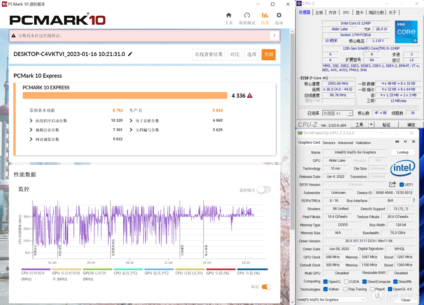The width and height of the screenshot is (424, 305).
Task: Open GPU-Z graphics card selection dropdown
Action: (331, 300)
